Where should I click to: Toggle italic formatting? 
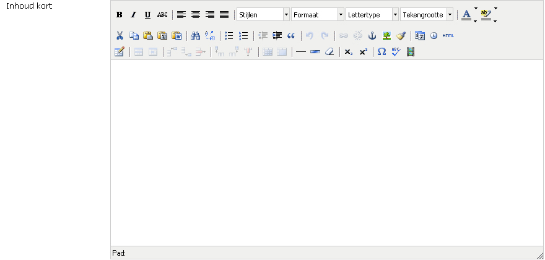[134, 15]
